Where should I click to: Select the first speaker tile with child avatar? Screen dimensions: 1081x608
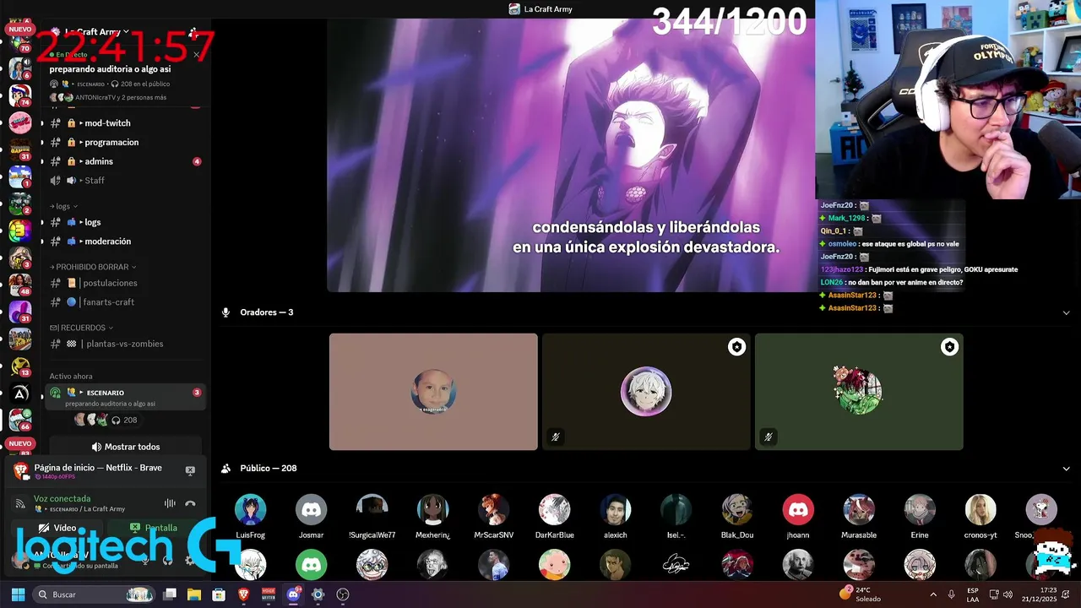433,392
